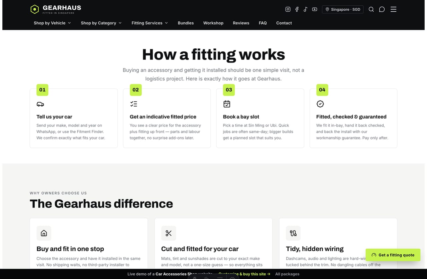Image resolution: width=427 pixels, height=279 pixels.
Task: Click the verified badge icon in step 04 card
Action: (x=320, y=104)
